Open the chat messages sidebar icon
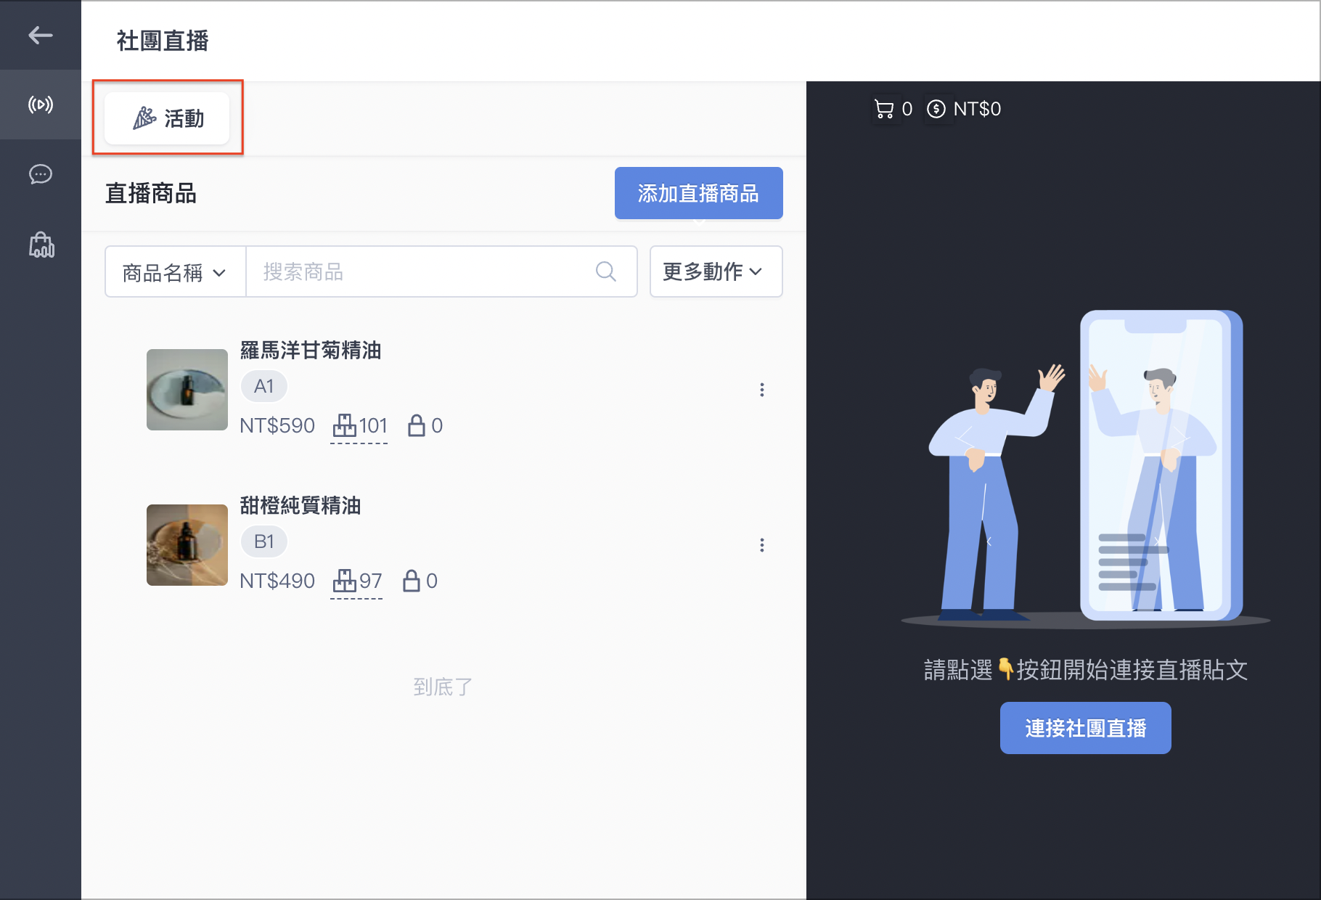1321x900 pixels. coord(41,174)
